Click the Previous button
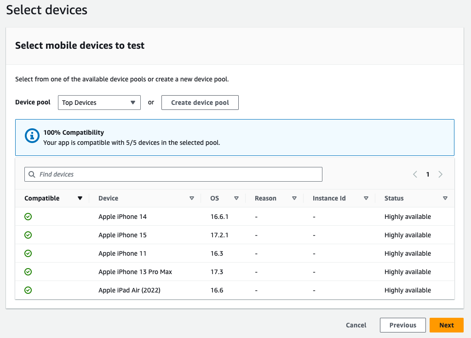 coord(402,325)
